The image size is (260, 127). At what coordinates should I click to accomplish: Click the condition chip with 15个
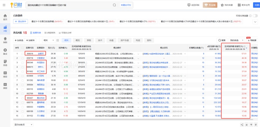point(91,21)
